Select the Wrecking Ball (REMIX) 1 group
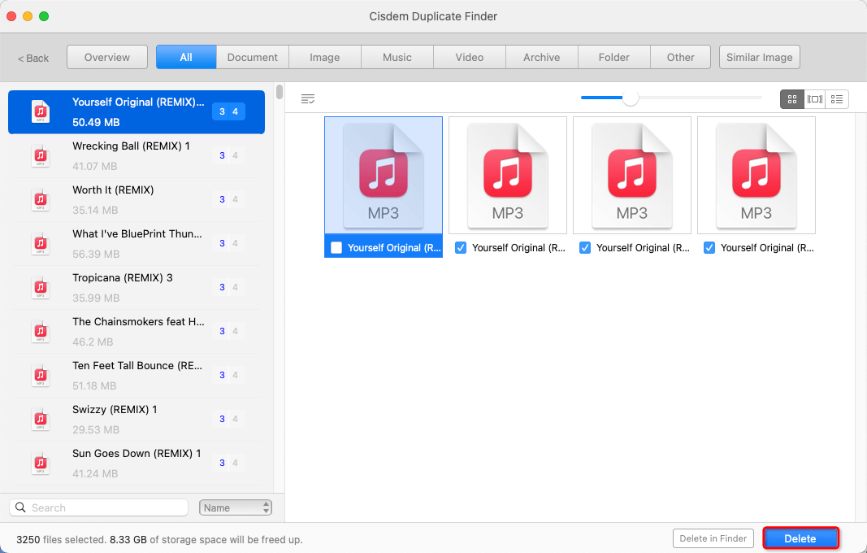This screenshot has width=867, height=553. point(136,155)
